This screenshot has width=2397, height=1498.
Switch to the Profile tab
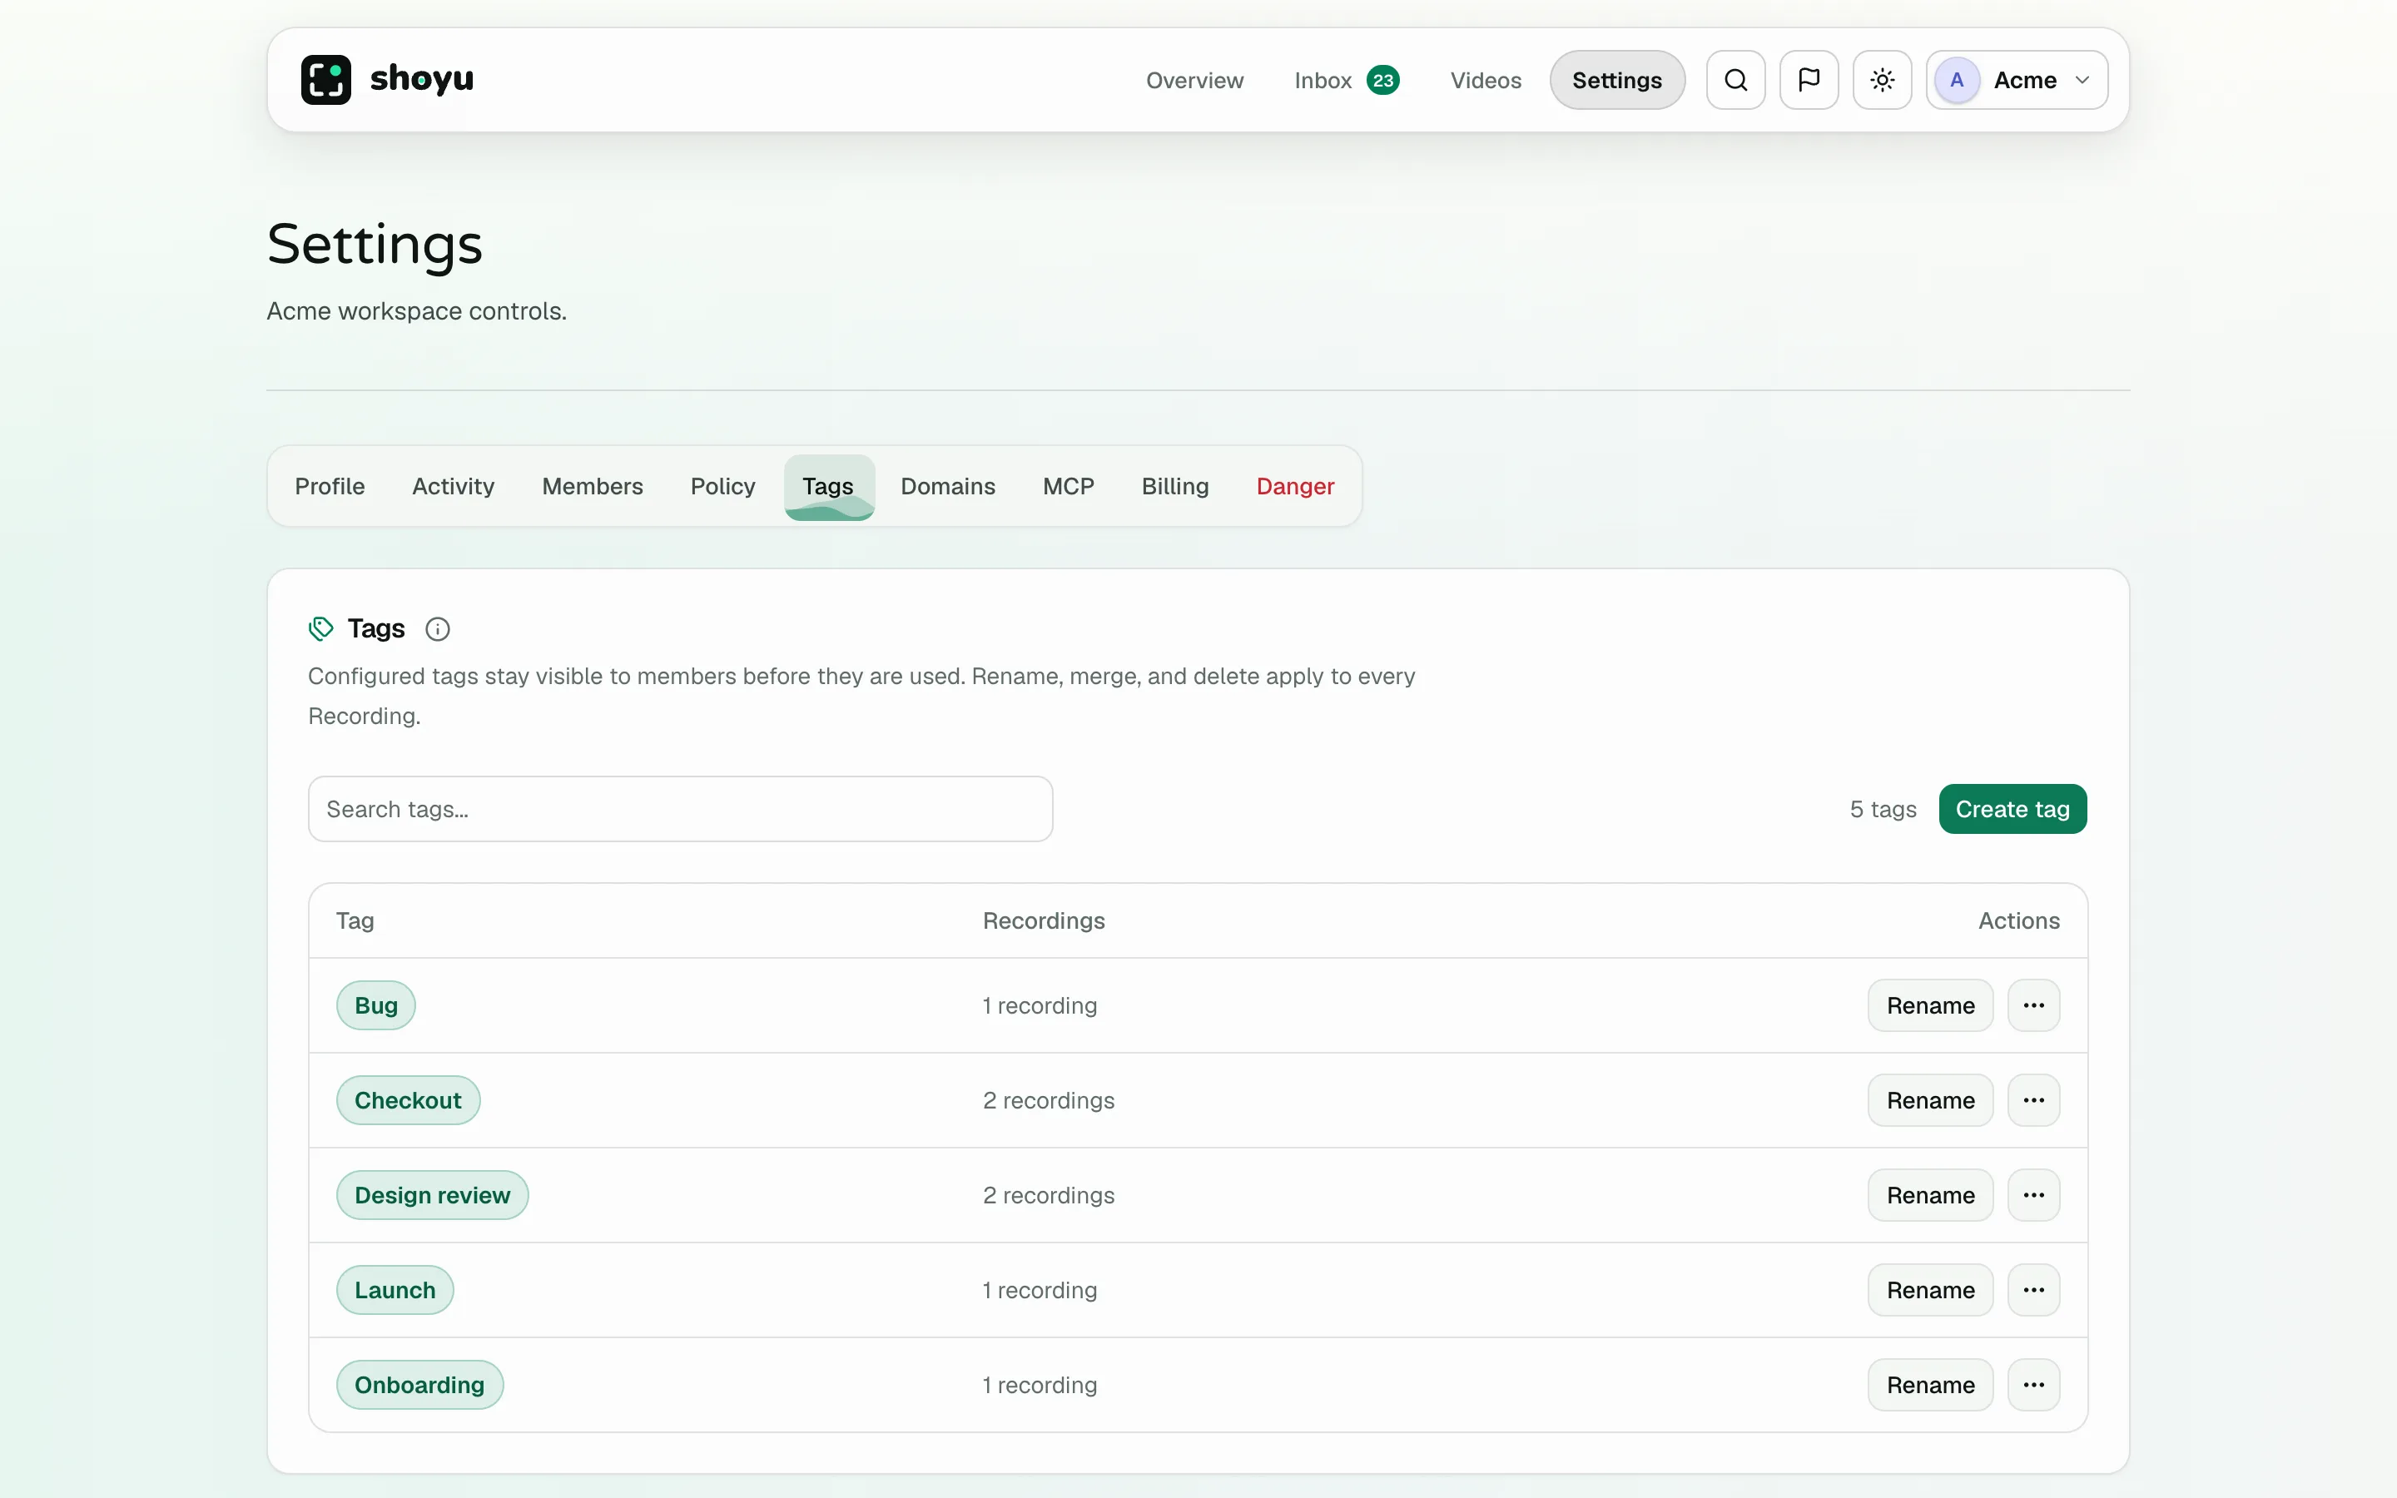tap(330, 487)
